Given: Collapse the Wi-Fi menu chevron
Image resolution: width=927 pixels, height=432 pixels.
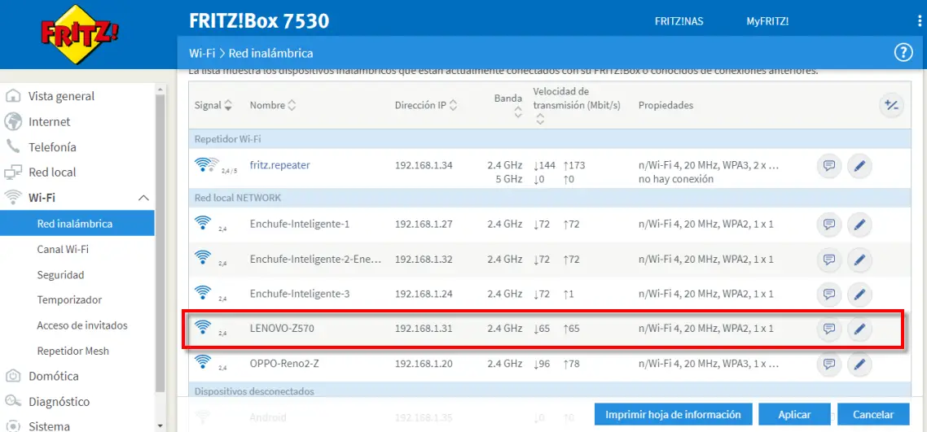Looking at the screenshot, I should (143, 198).
